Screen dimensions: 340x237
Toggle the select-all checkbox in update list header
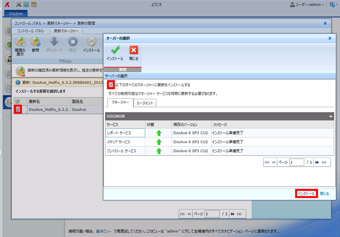click(x=18, y=101)
